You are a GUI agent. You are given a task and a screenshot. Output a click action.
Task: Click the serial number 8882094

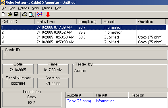tap(18, 84)
